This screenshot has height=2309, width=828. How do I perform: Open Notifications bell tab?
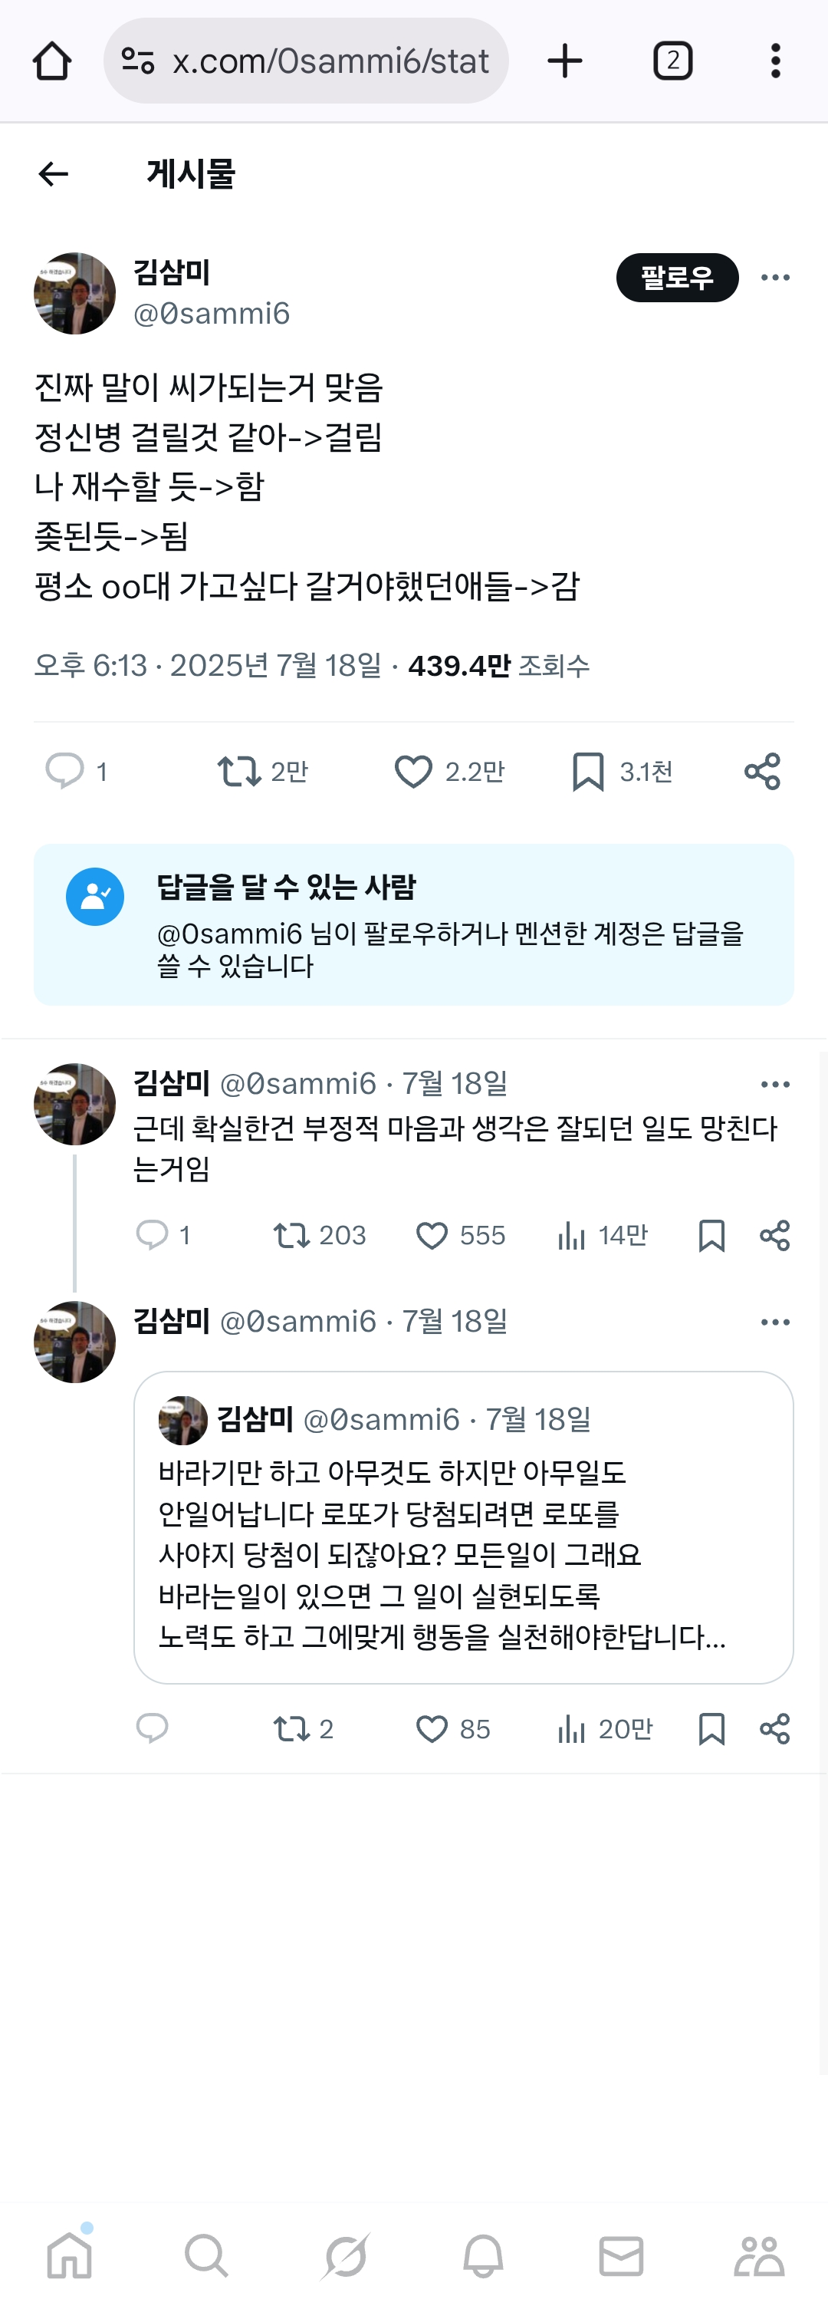[483, 2255]
